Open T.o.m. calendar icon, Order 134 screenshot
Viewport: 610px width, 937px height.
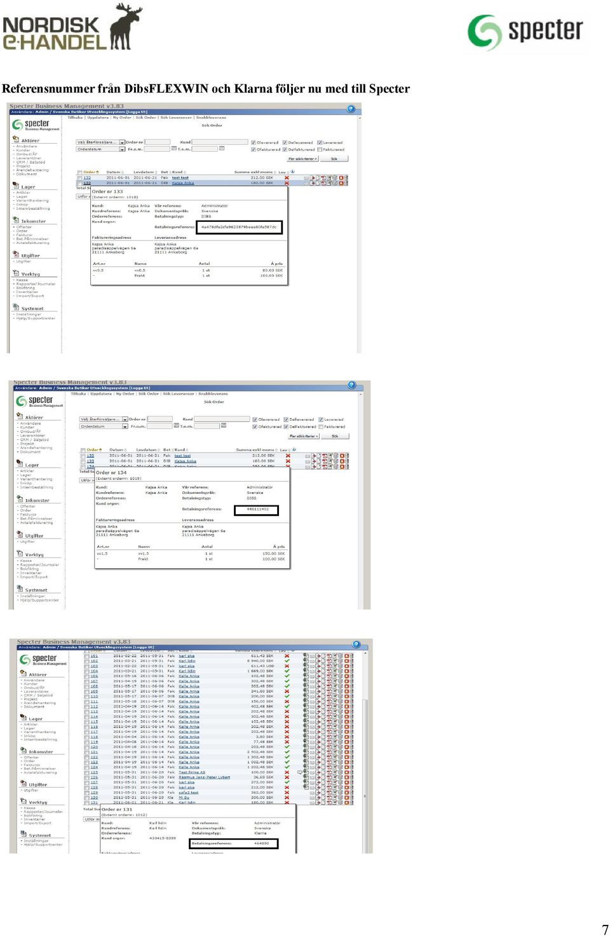click(x=224, y=426)
